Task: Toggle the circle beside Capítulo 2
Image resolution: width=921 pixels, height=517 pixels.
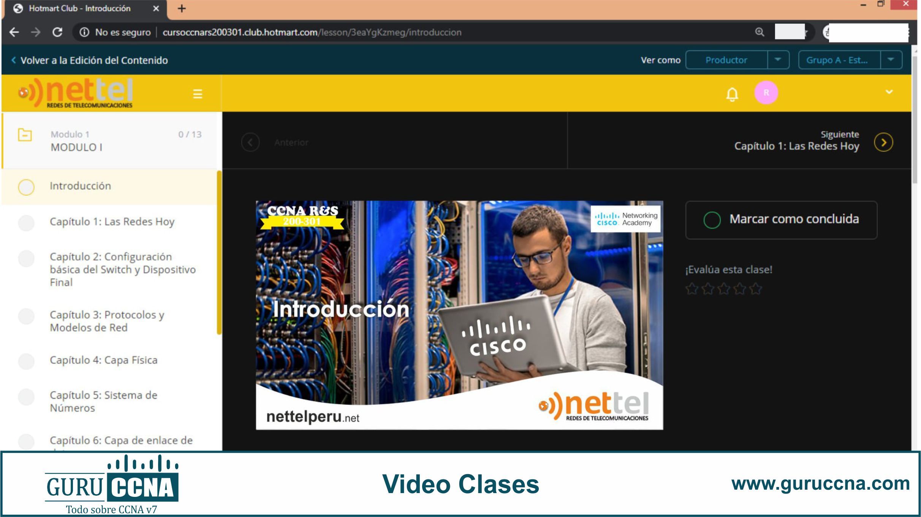Action: tap(26, 258)
